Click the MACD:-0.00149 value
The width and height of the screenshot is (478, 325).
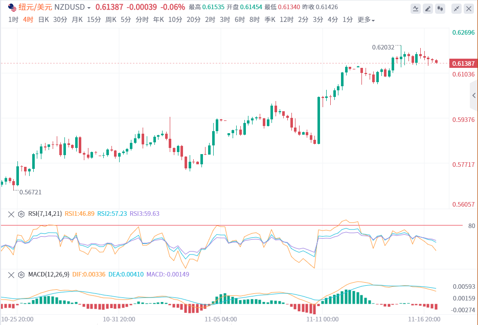click(x=168, y=274)
